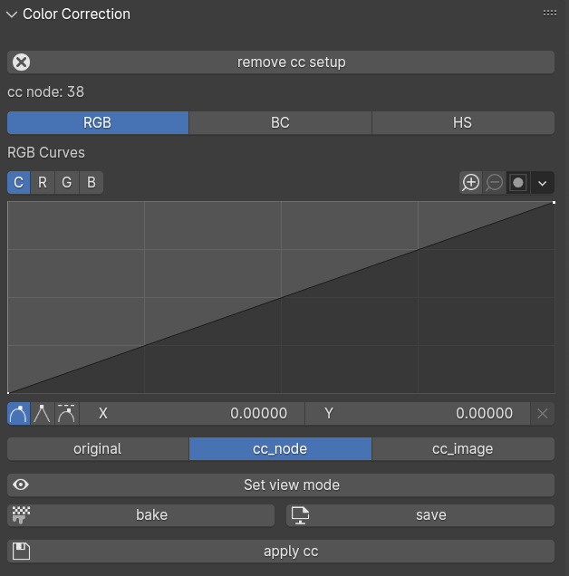Toggle curve clipping options button
Image resolution: width=569 pixels, height=576 pixels.
(518, 183)
